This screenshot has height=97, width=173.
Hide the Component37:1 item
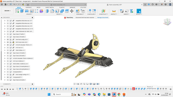click(8, 77)
